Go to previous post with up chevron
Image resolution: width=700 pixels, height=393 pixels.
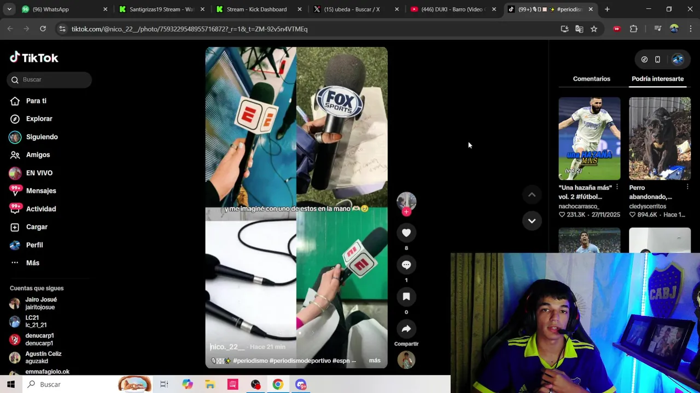(x=532, y=194)
